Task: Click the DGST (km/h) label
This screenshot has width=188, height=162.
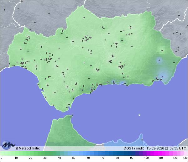Action: coord(134,148)
